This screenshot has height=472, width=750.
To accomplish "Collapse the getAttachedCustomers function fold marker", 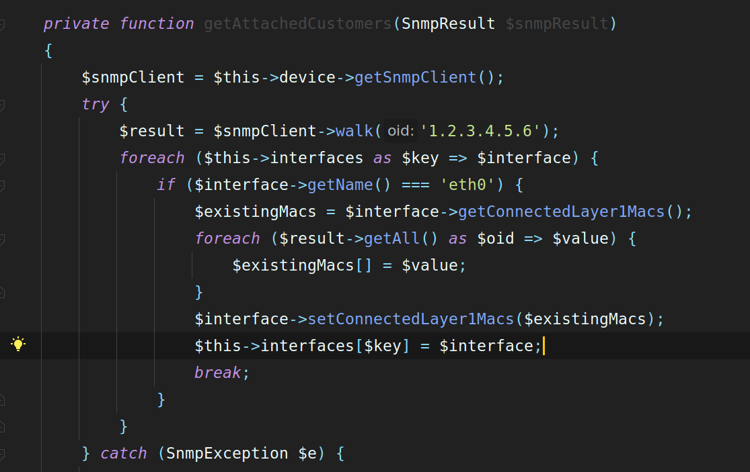I will pos(2,23).
